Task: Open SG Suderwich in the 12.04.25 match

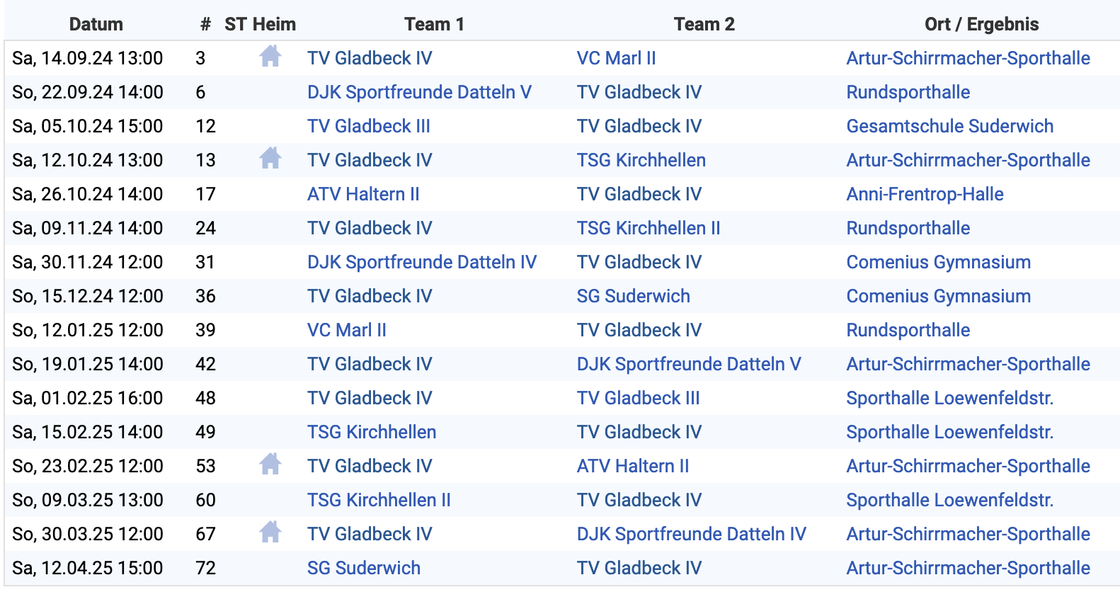Action: coord(364,568)
